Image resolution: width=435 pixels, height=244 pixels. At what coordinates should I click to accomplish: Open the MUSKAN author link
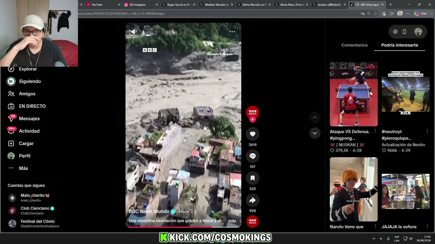click(347, 145)
